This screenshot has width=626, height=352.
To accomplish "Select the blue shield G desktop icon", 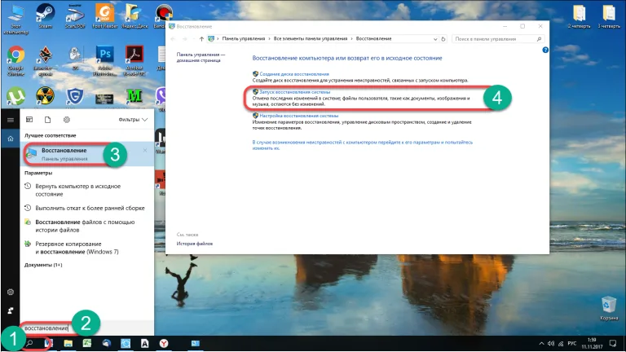I will point(75,97).
